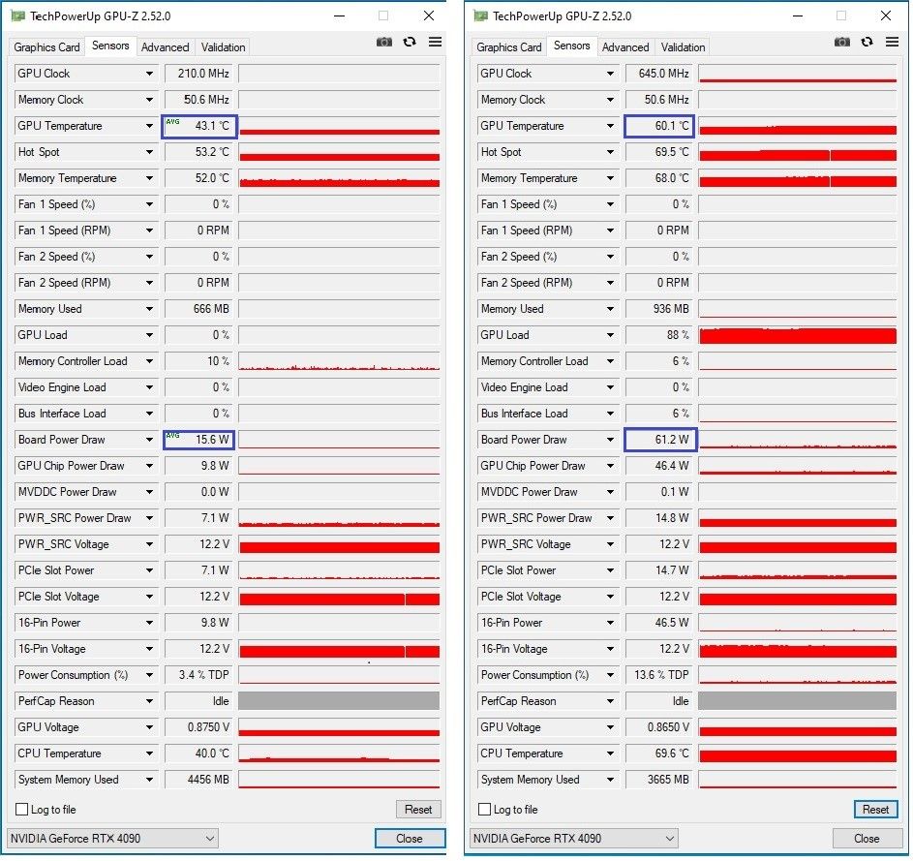The height and width of the screenshot is (861, 913).
Task: Click the screenshot camera icon in right window
Action: point(842,42)
